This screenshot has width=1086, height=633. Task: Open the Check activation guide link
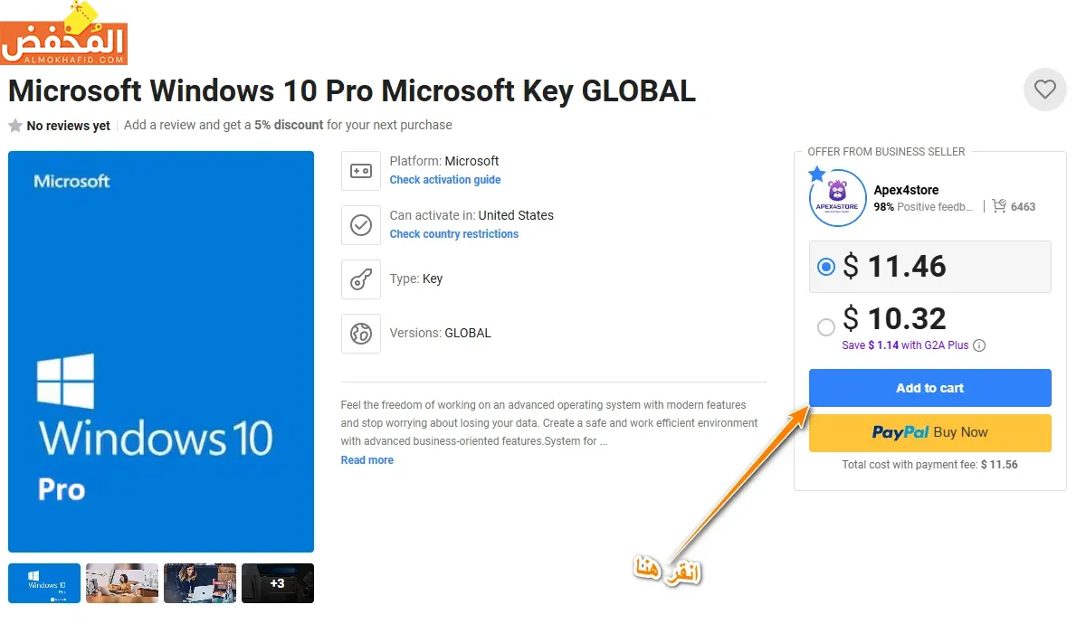[444, 180]
